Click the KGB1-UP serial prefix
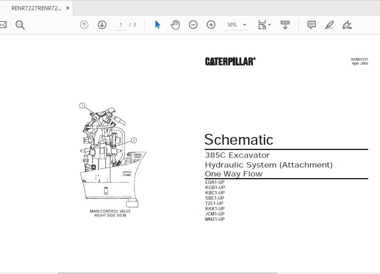This screenshot has height=274, width=380. [x=215, y=187]
